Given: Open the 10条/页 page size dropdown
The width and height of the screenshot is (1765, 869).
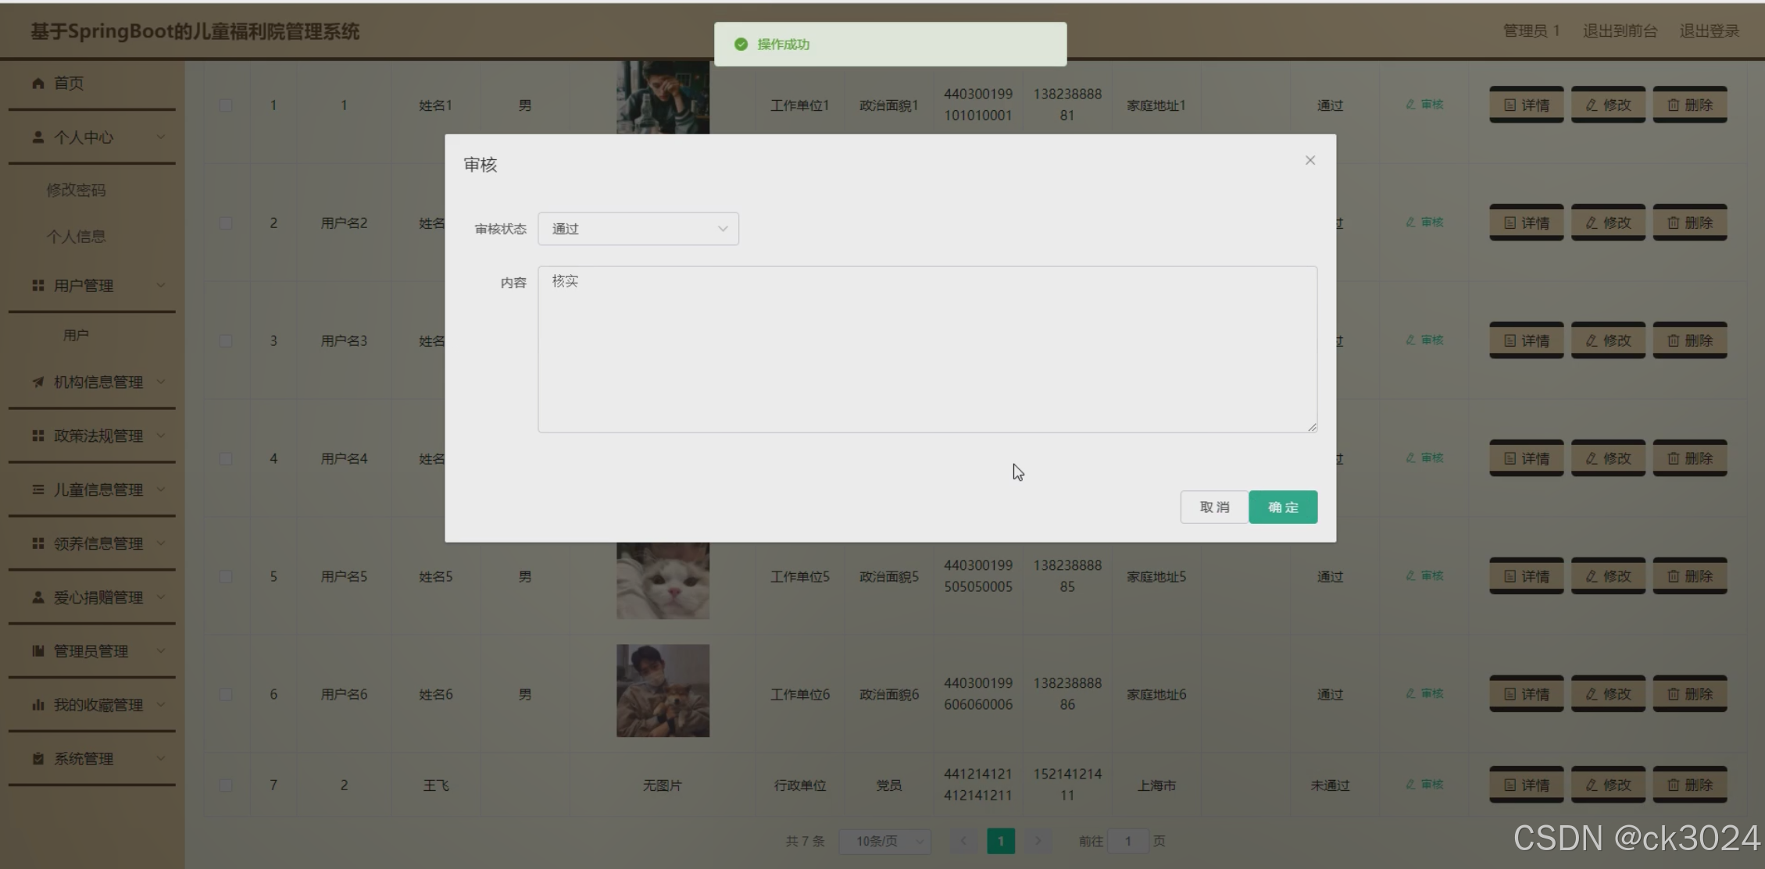Looking at the screenshot, I should click(884, 841).
